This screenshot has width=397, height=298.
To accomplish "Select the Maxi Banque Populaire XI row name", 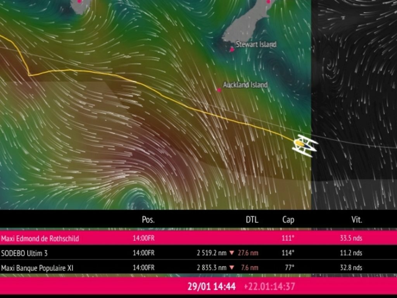I will click(37, 268).
